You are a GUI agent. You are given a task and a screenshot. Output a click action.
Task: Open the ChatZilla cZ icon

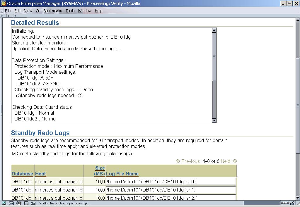[x=33, y=203]
